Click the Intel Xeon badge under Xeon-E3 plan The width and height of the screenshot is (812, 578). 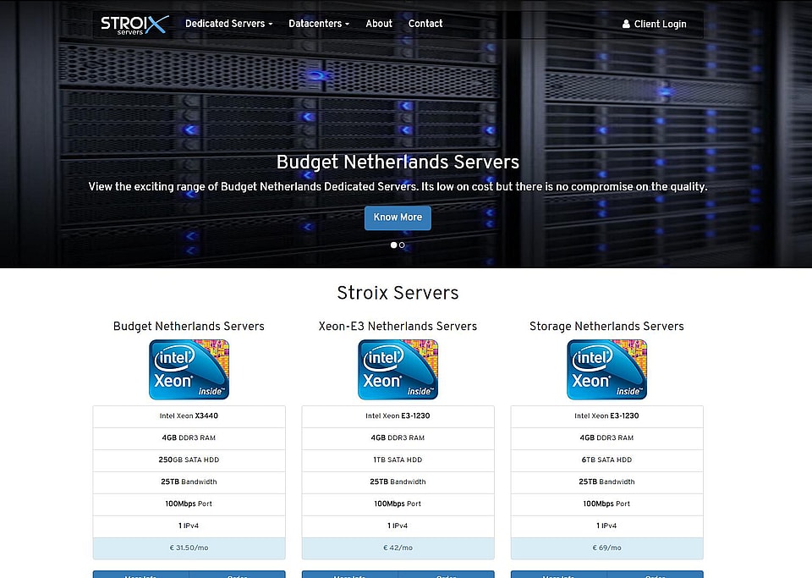pyautogui.click(x=398, y=369)
